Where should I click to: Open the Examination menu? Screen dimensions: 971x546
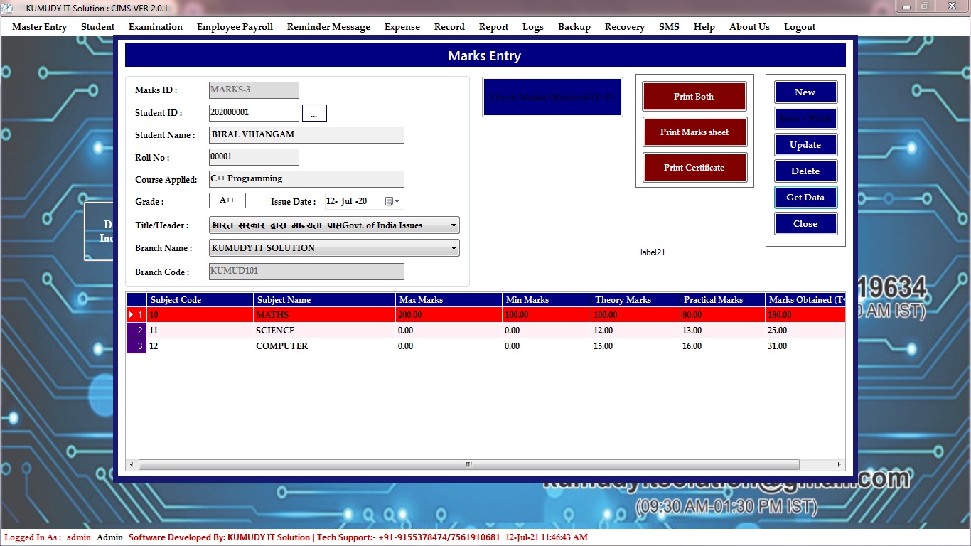[156, 27]
